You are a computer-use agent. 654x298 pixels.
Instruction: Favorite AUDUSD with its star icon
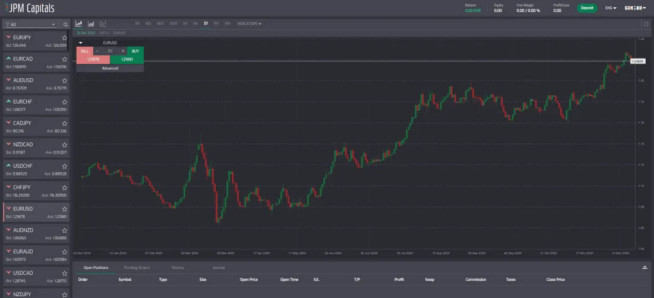point(65,81)
